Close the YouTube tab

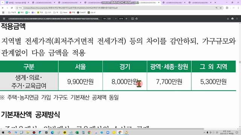click(29, 3)
